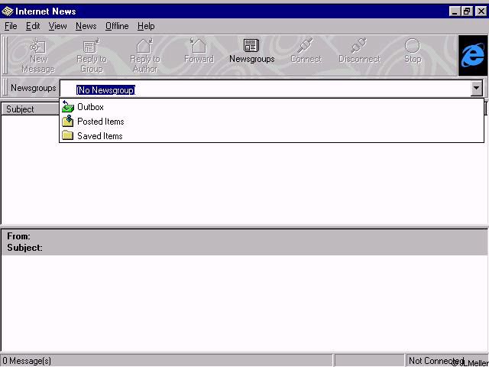Click the From: header label
489x367 pixels.
click(18, 236)
